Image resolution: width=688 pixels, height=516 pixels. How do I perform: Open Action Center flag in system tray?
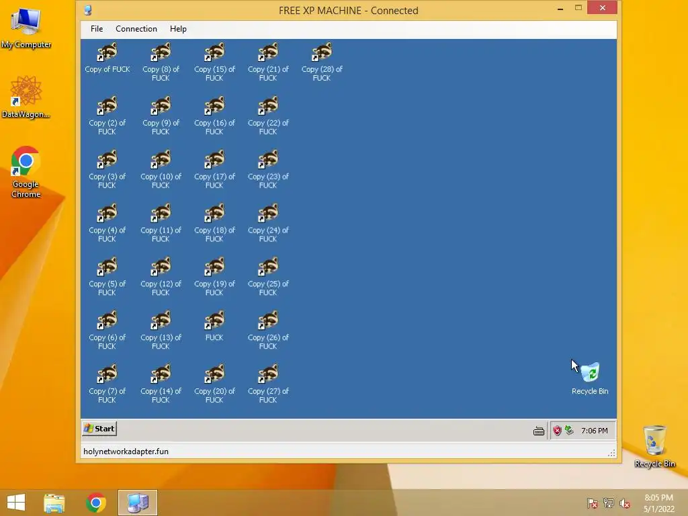[x=593, y=503]
